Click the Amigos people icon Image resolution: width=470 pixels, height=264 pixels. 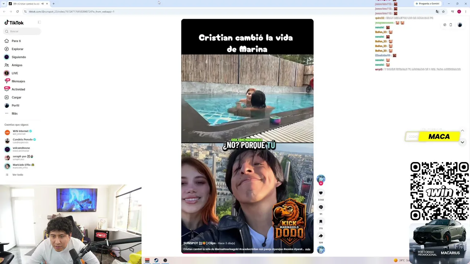pos(7,65)
